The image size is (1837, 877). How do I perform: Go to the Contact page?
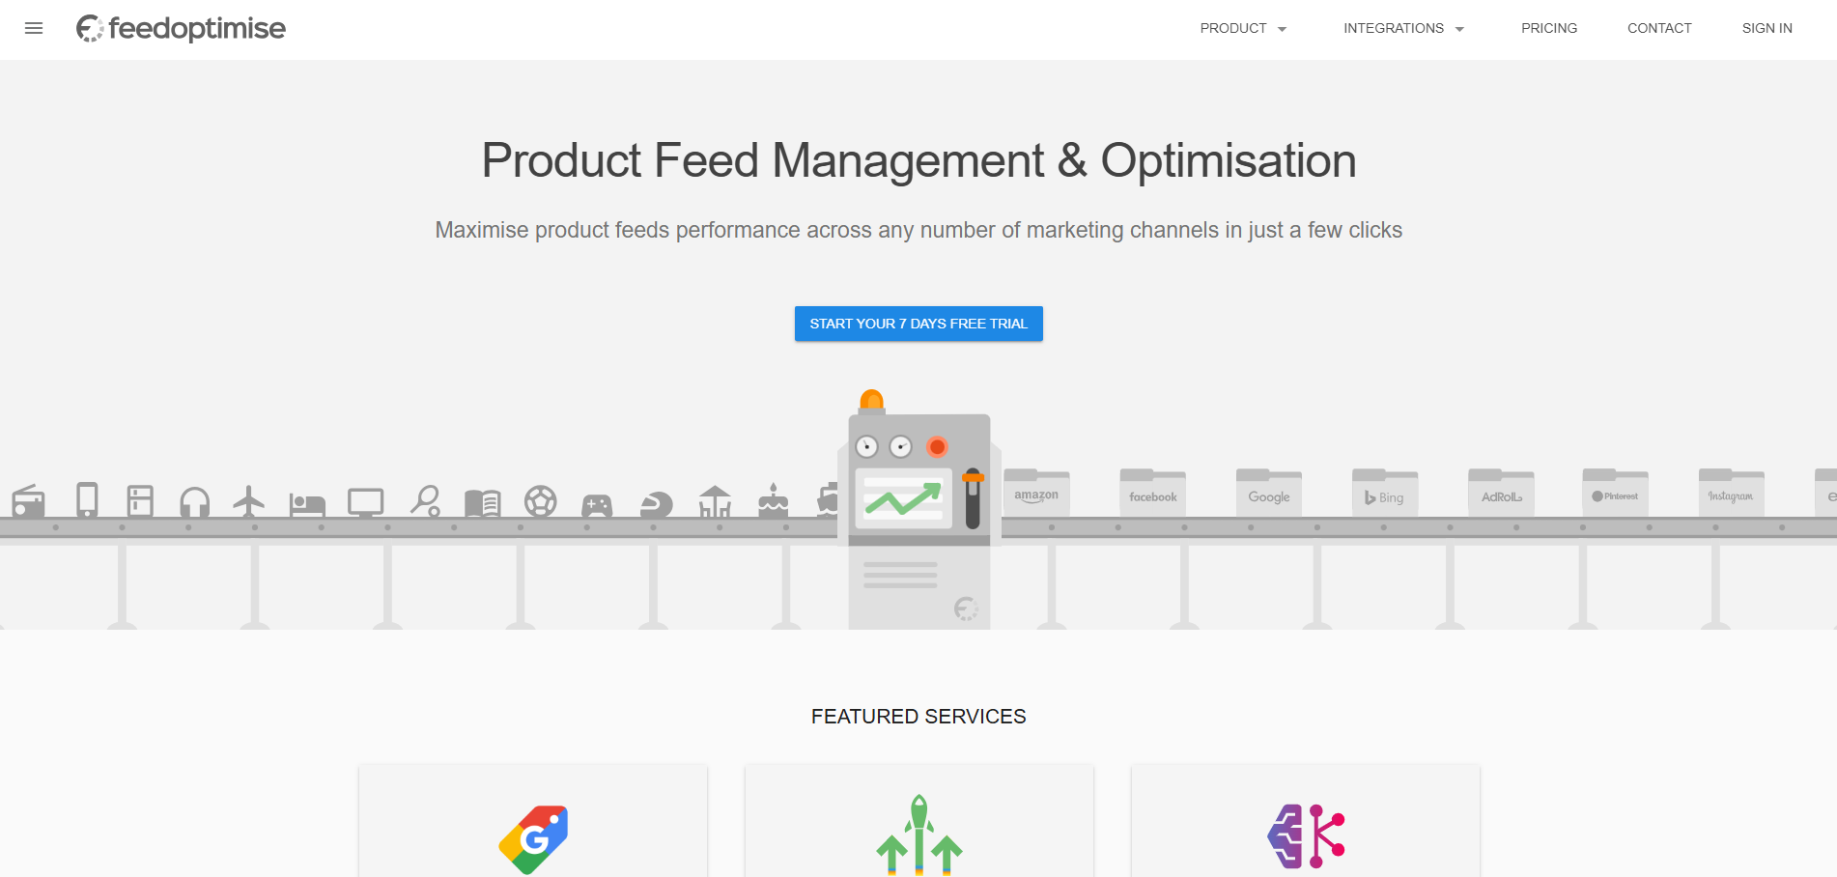click(1659, 28)
